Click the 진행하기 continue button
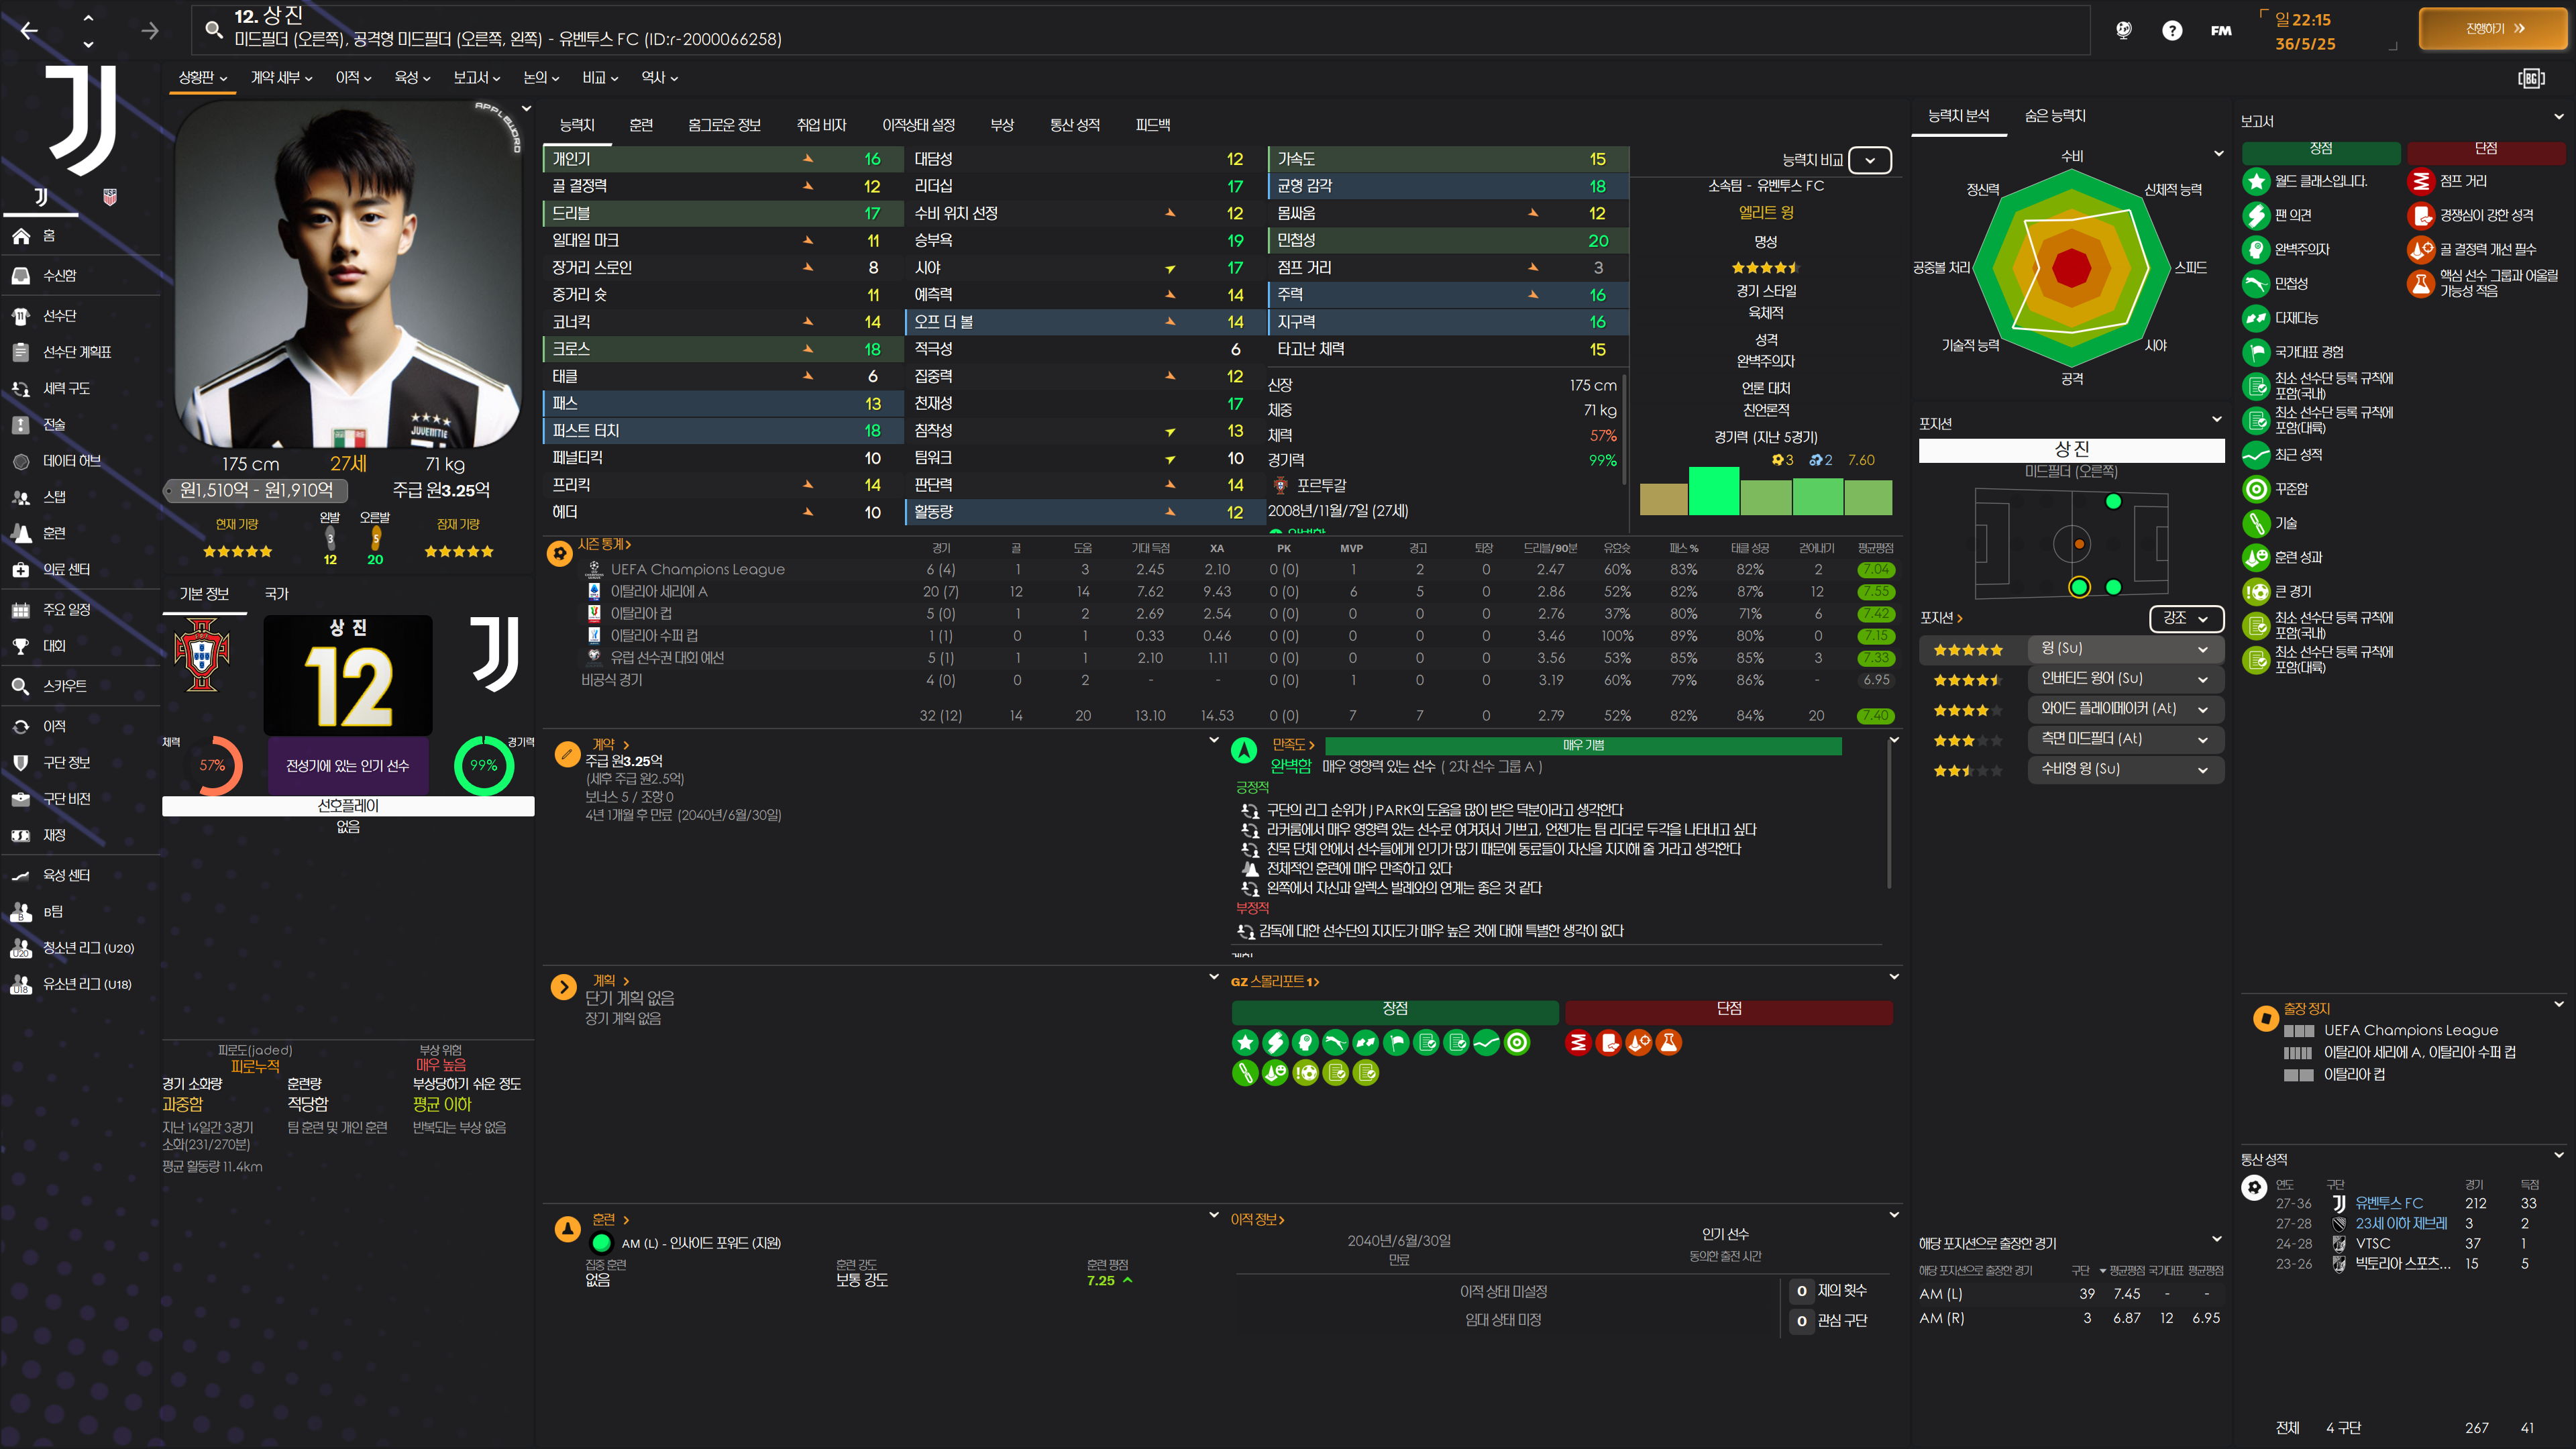2576x1449 pixels. coord(2494,29)
